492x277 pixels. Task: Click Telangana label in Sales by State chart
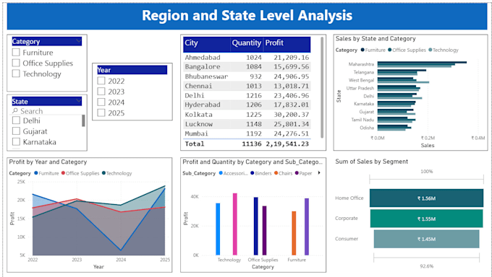click(x=364, y=72)
